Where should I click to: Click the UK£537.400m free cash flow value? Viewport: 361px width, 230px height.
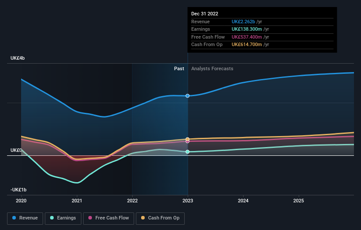[247, 37]
